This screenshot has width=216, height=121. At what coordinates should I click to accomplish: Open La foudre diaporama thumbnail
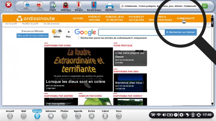point(78,70)
